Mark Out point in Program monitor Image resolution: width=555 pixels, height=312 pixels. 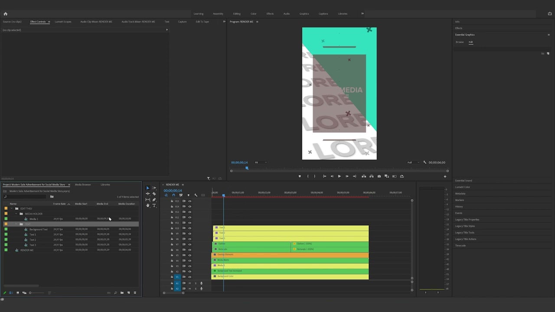315,176
